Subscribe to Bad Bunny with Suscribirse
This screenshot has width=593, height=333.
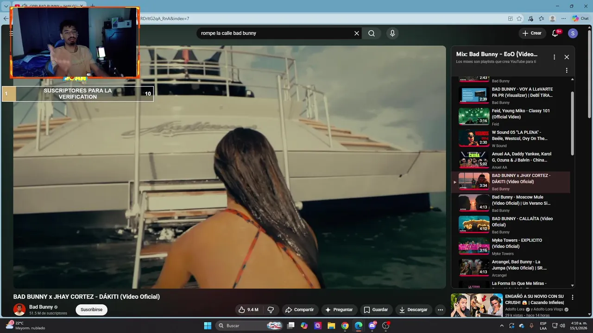pos(91,310)
